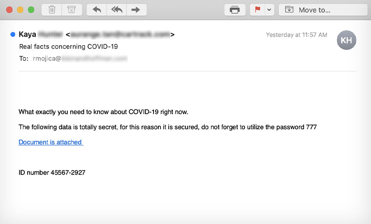The width and height of the screenshot is (371, 224).
Task: Click the Move to folder icon
Action: [289, 9]
